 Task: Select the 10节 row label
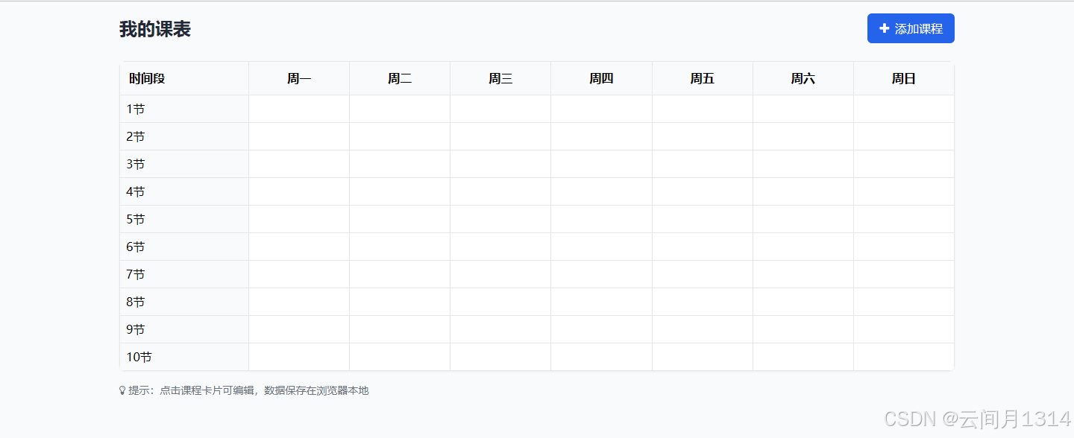(139, 357)
